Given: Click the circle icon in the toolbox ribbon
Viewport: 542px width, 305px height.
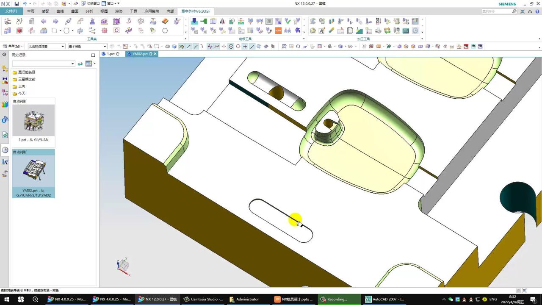Looking at the screenshot, I should 165,30.
